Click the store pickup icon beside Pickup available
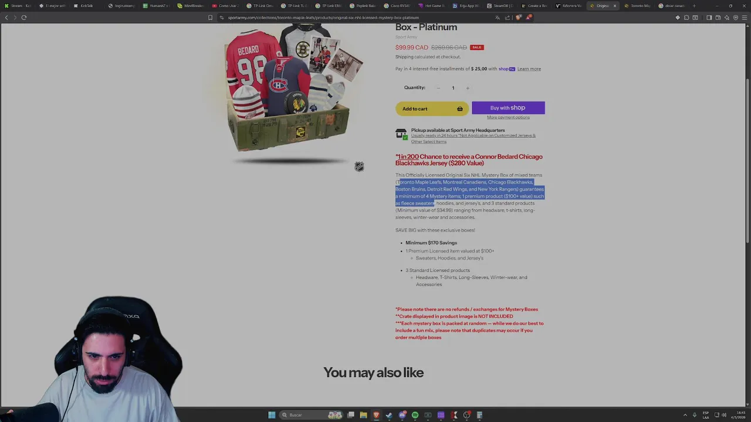Image resolution: width=751 pixels, height=422 pixels. click(401, 134)
